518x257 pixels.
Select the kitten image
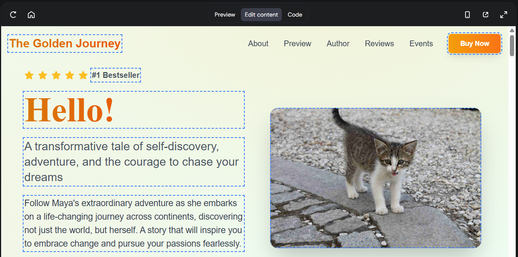click(x=376, y=178)
